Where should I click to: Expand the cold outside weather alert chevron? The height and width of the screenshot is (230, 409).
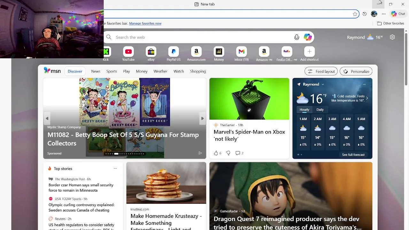click(367, 98)
